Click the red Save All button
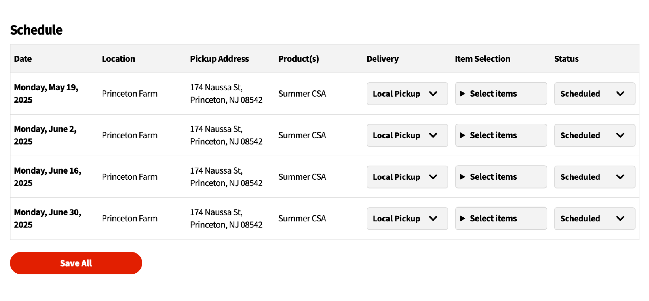 [x=76, y=263]
